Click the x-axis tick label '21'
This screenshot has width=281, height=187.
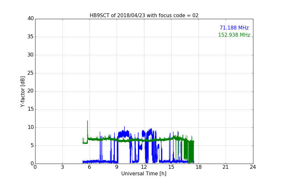click(x=226, y=167)
